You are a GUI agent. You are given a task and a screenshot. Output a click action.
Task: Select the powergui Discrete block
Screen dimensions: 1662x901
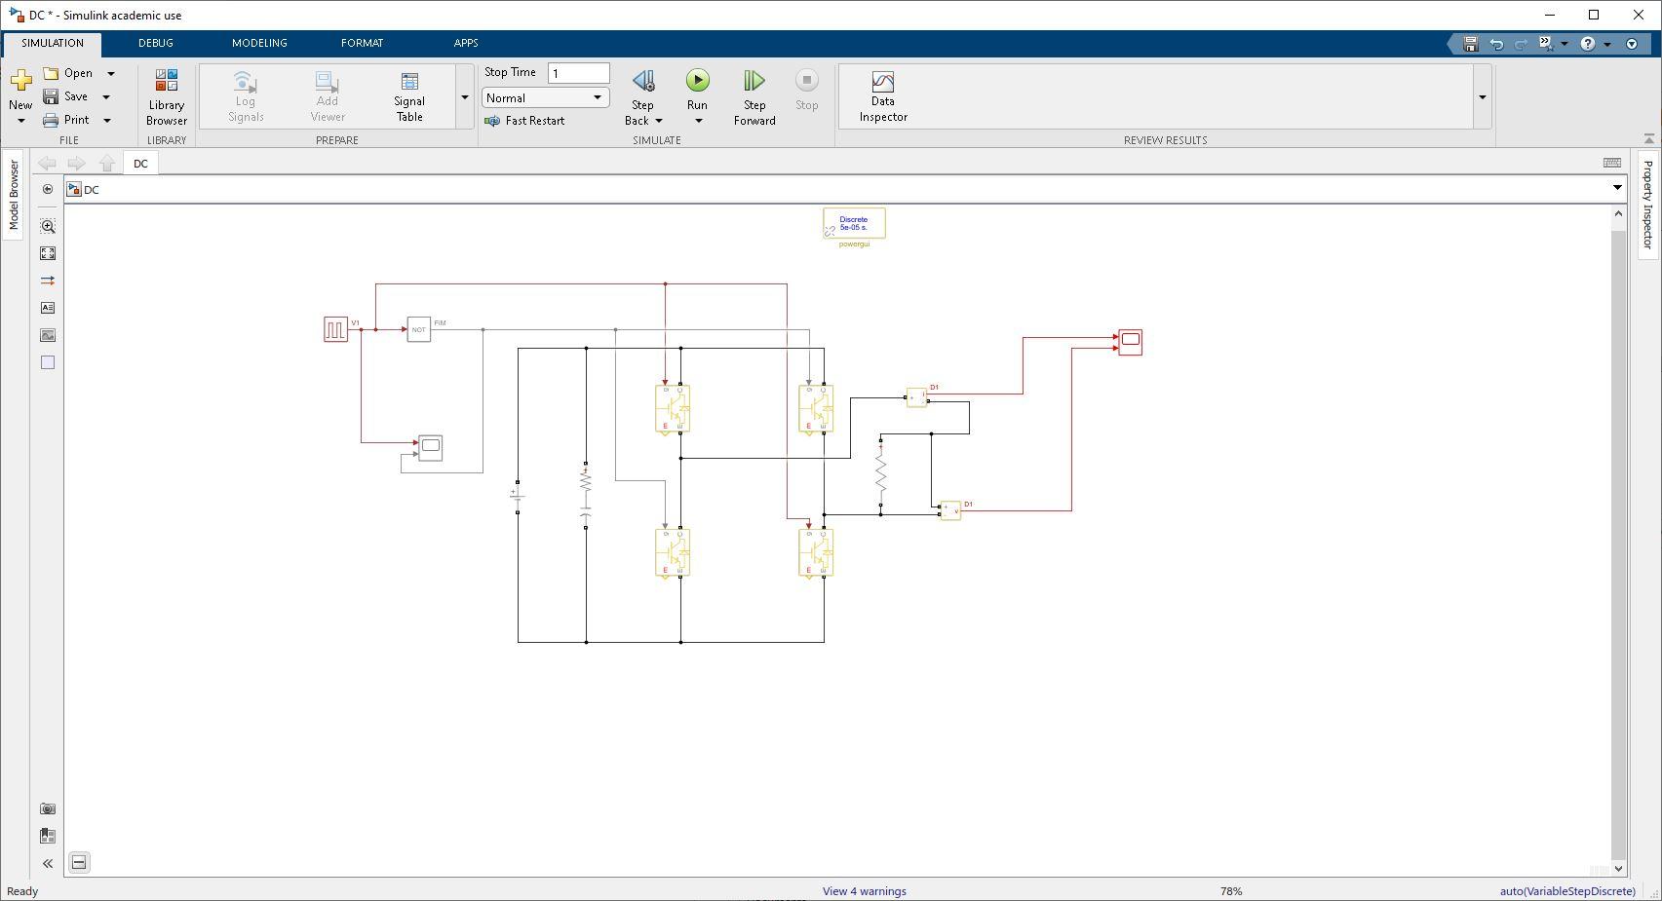(854, 223)
